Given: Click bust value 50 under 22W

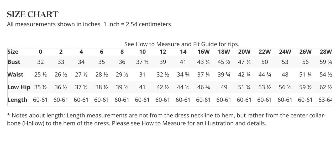Looking at the screenshot, I should tap(265, 62).
